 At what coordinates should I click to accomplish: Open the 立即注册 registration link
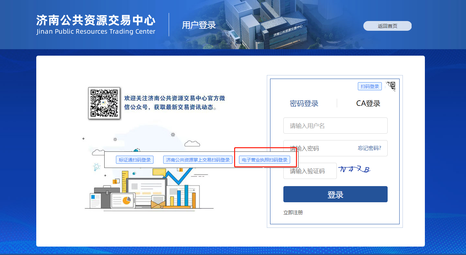(293, 213)
